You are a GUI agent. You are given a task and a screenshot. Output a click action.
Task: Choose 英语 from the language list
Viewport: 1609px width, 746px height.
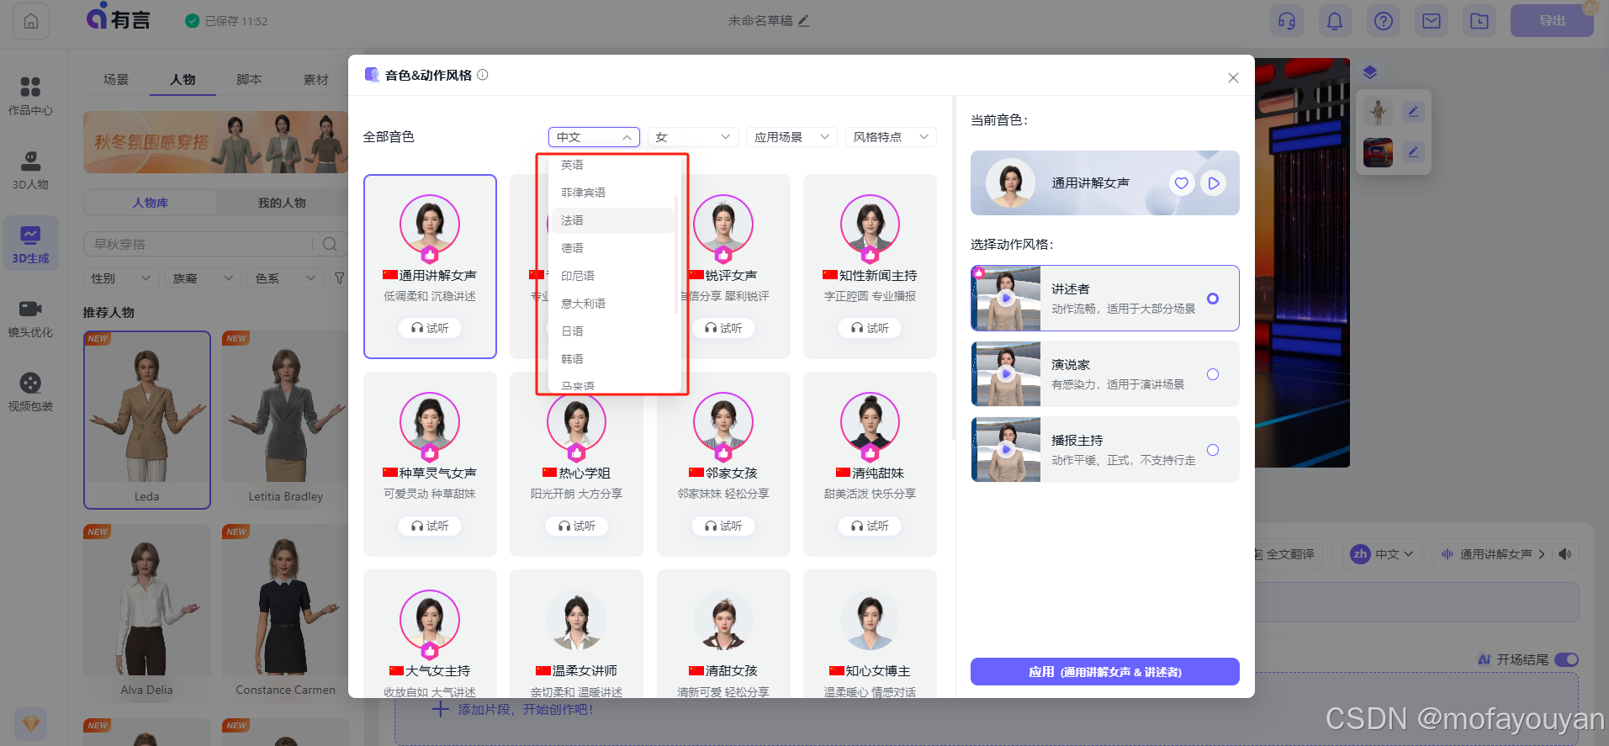point(612,165)
